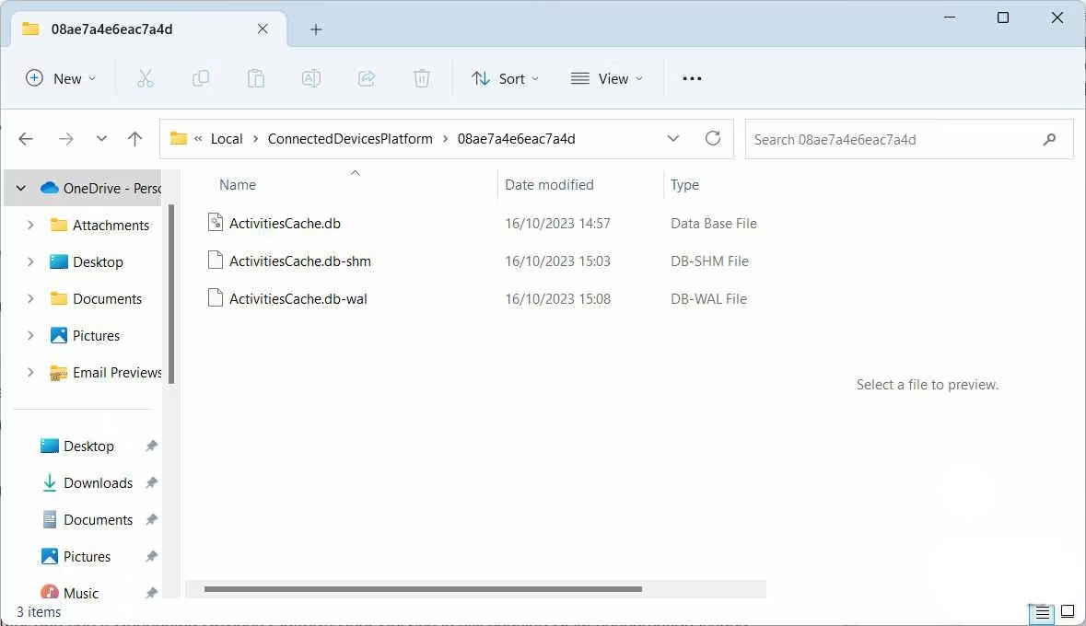Image resolution: width=1086 pixels, height=626 pixels.
Task: Navigate back using the back arrow
Action: coord(26,138)
